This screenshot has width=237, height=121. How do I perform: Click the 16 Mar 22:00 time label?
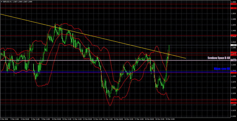(x=128, y=119)
